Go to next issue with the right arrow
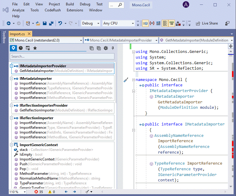The width and height of the screenshot is (236, 196). pos(74,192)
